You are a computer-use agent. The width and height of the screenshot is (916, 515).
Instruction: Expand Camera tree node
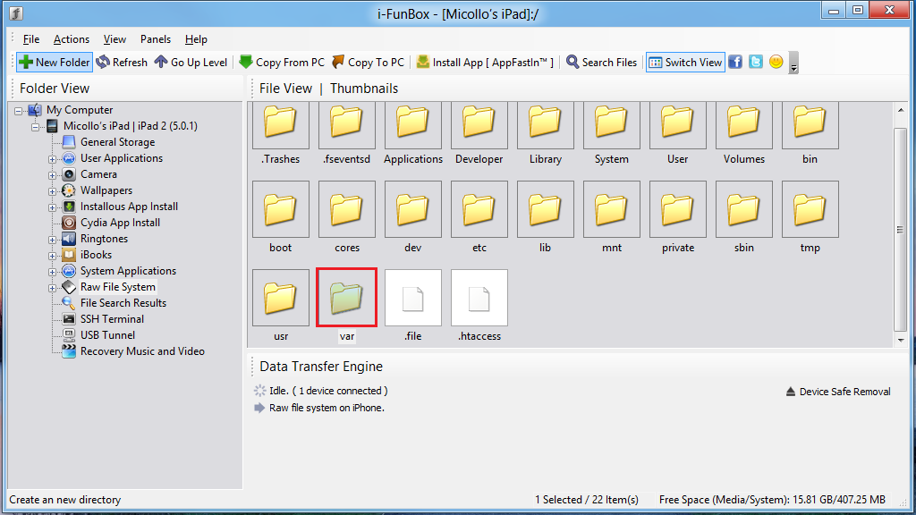52,175
